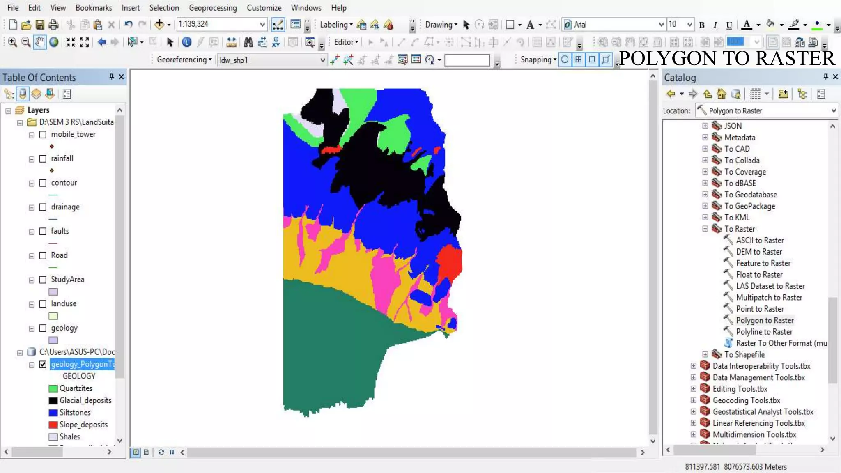The image size is (841, 473).
Task: Check the Road layer box
Action: pyautogui.click(x=43, y=255)
